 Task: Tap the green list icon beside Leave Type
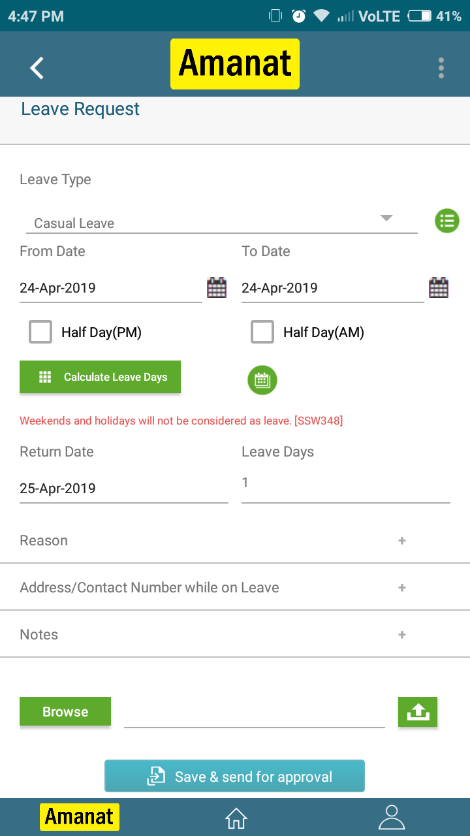coord(447,221)
